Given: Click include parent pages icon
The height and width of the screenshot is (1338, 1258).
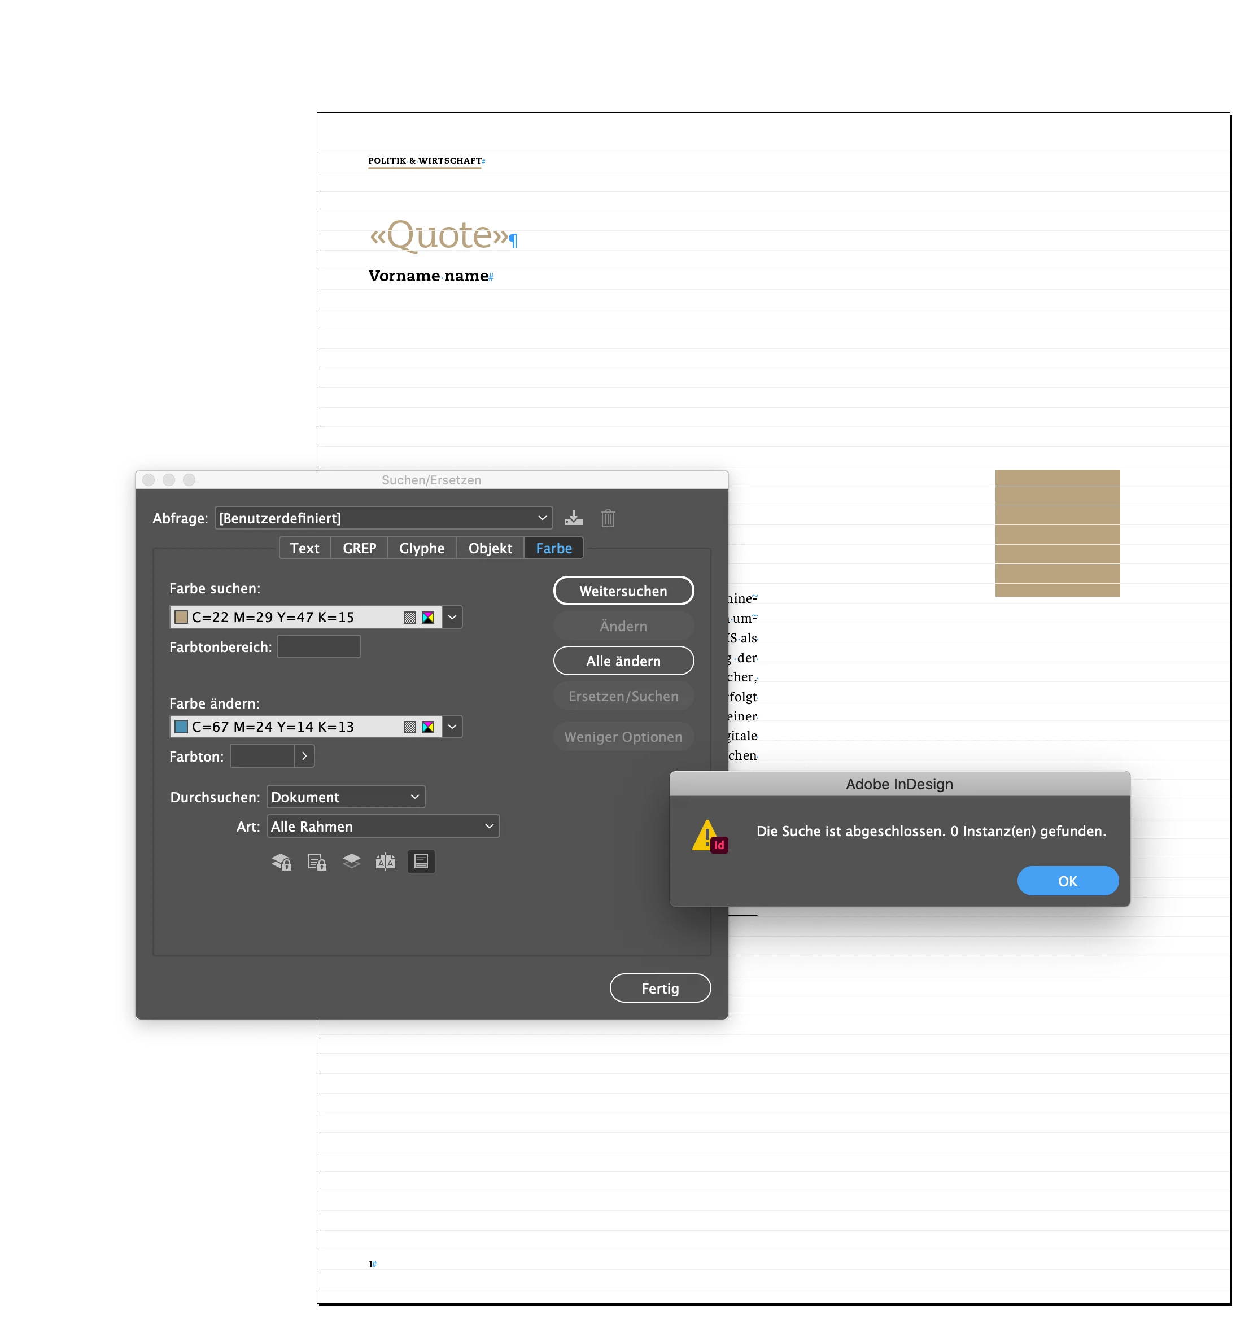Looking at the screenshot, I should click(385, 862).
